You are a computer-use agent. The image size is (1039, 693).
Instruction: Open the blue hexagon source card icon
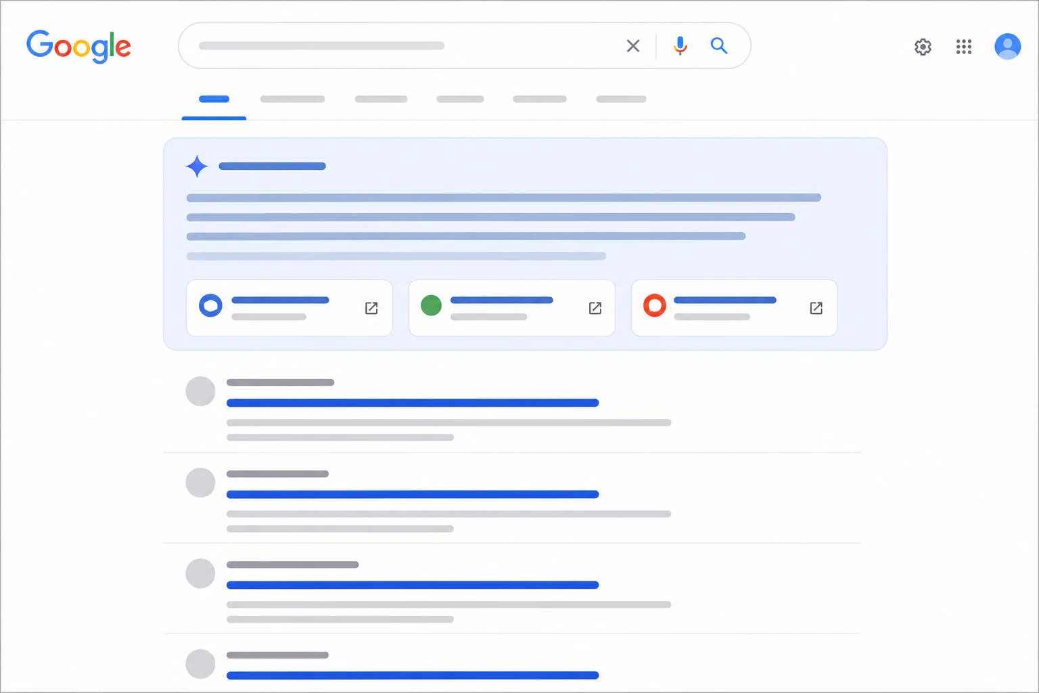point(210,306)
